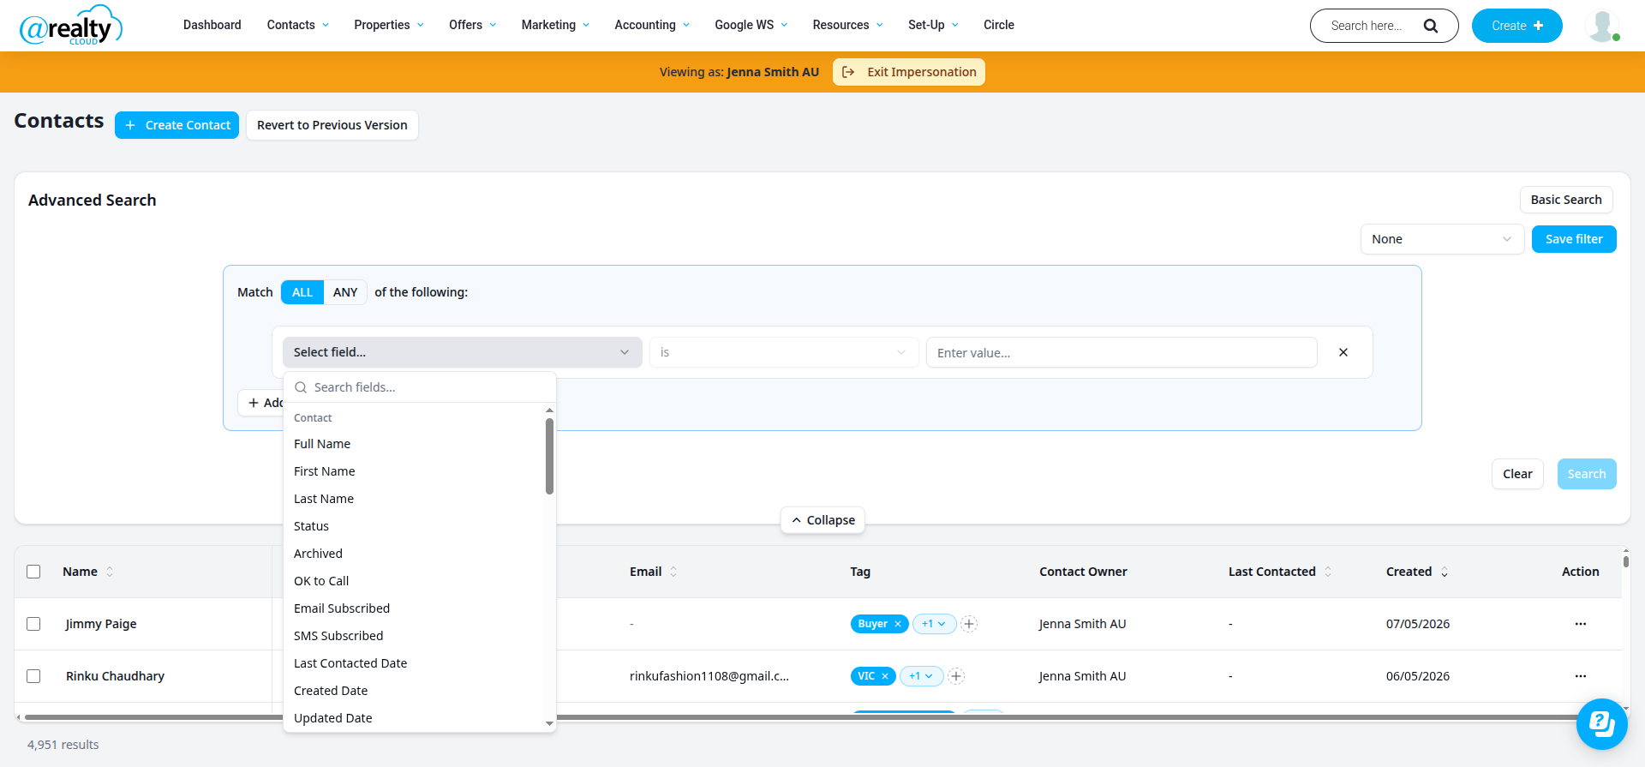Open the 'is' operator dropdown

pyautogui.click(x=784, y=352)
